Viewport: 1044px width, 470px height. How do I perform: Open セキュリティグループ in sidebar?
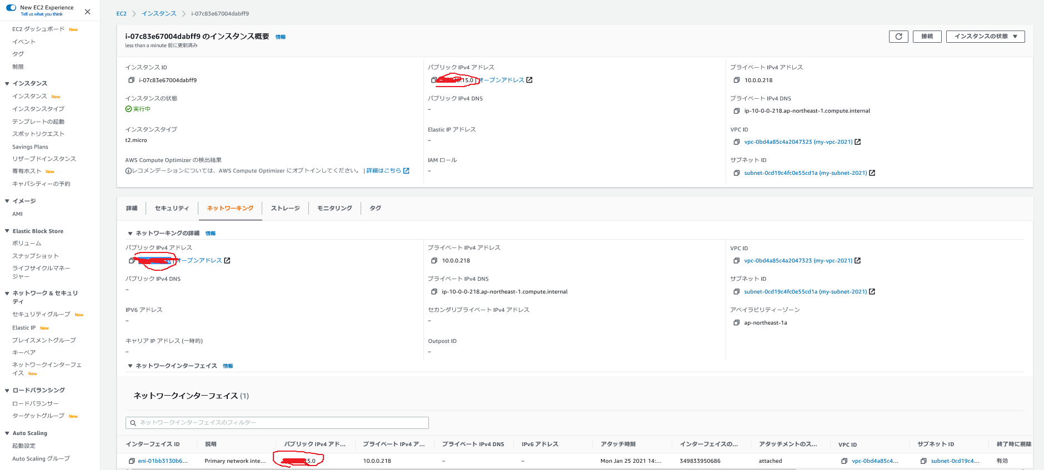(x=41, y=315)
